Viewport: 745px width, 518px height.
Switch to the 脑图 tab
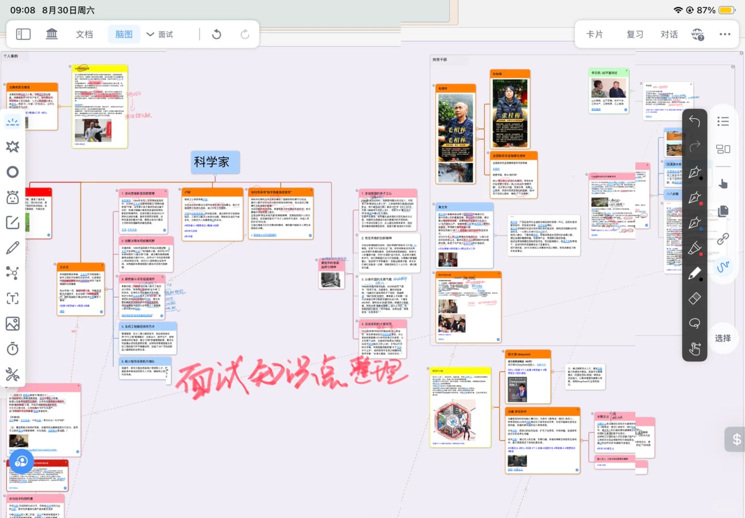[x=124, y=34]
